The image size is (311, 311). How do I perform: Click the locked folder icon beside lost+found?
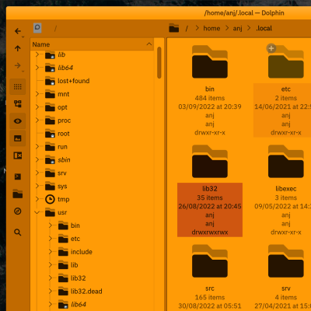(50, 81)
